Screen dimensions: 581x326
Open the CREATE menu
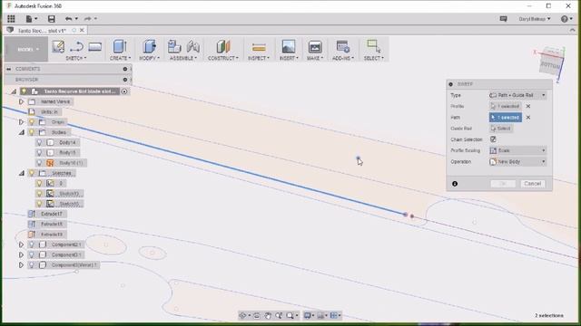(120, 58)
